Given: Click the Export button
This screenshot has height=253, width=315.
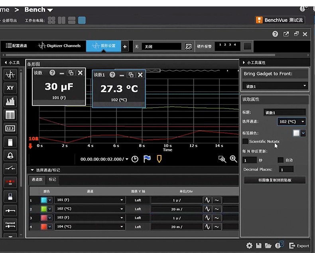Looking at the screenshot, I should point(299,245).
